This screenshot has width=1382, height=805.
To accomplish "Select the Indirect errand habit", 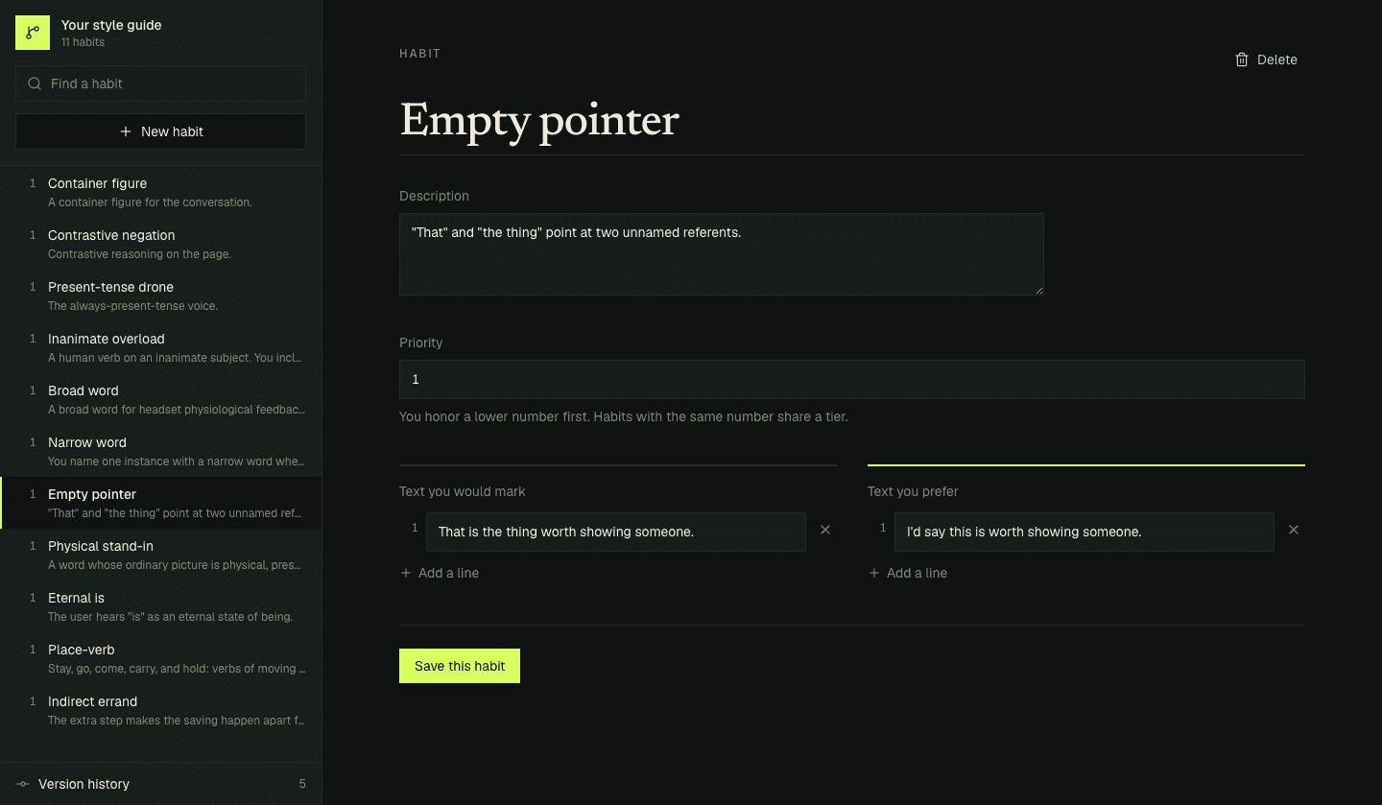I will tap(160, 710).
